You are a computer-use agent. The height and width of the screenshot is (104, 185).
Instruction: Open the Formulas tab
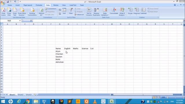[39, 5]
